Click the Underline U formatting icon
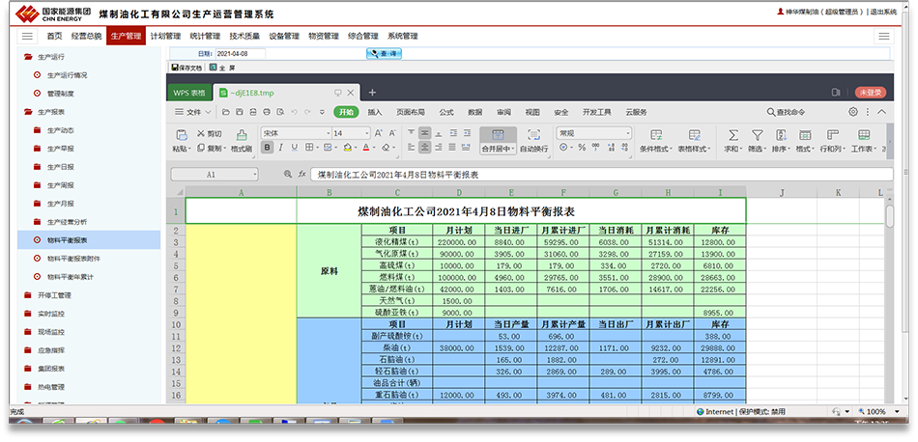The width and height of the screenshot is (918, 442). [295, 148]
